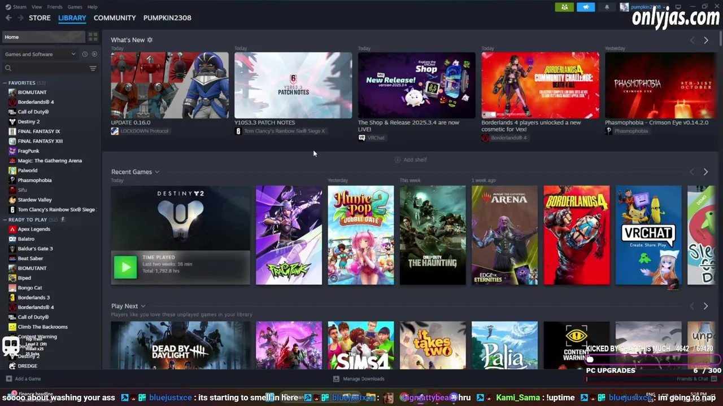Open the PUMPKIN2308 profile tab
The width and height of the screenshot is (723, 406).
point(167,17)
